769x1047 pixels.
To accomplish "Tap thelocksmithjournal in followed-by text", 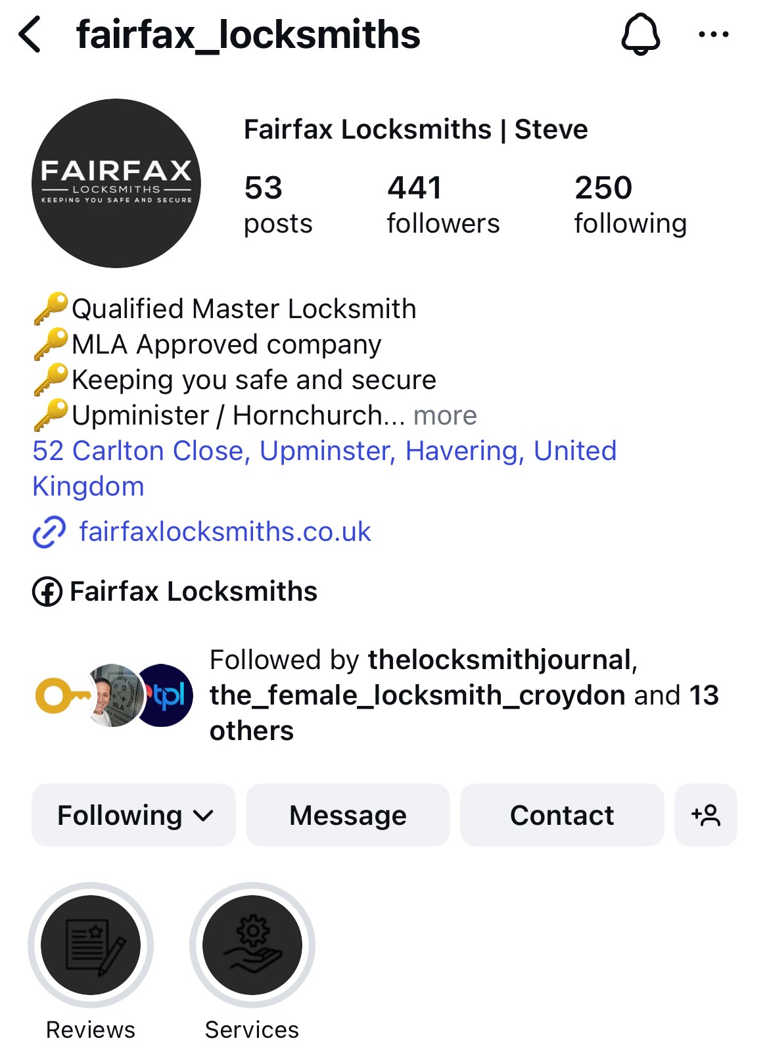I will tap(500, 660).
